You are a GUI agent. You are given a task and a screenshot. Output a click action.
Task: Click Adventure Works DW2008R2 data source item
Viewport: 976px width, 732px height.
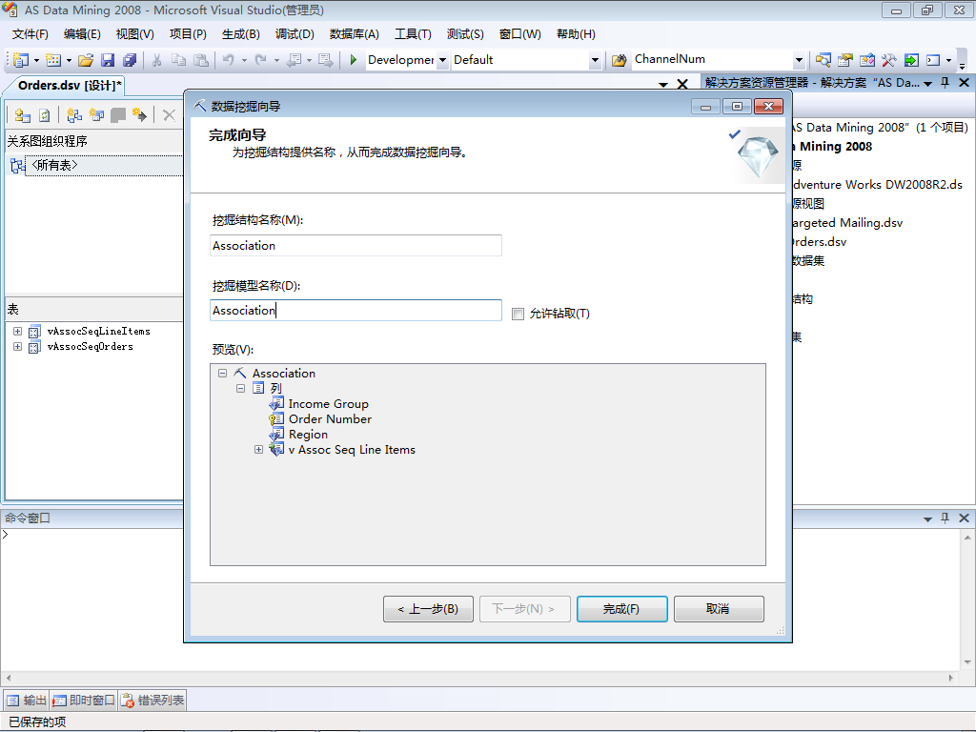[x=877, y=185]
